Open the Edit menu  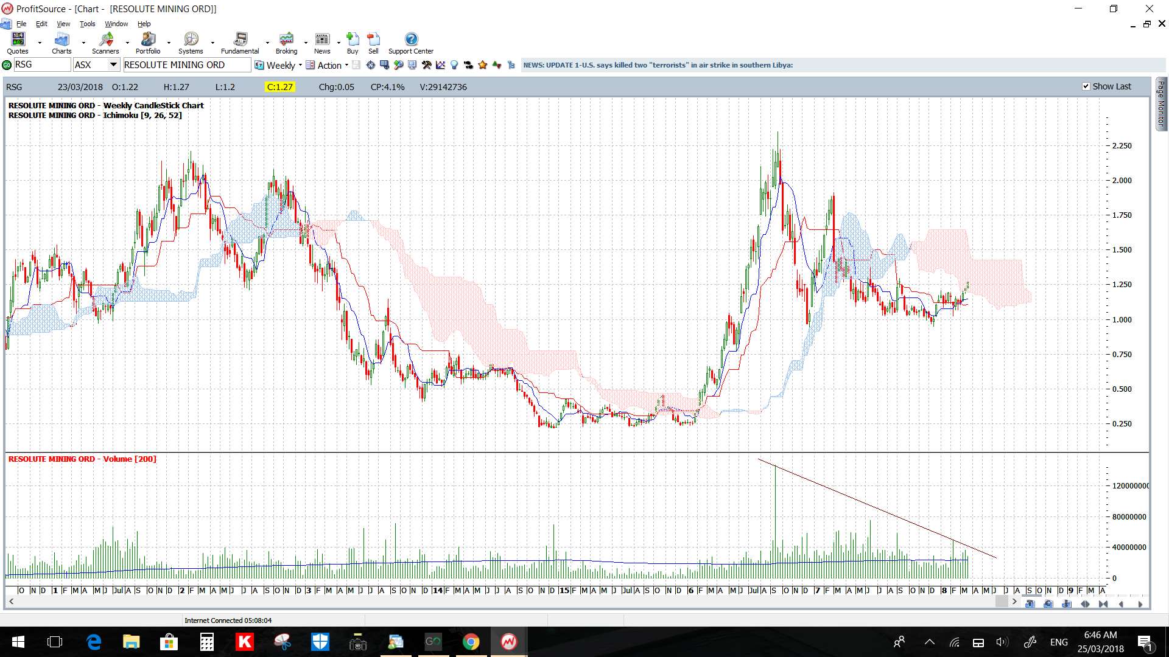click(x=41, y=24)
